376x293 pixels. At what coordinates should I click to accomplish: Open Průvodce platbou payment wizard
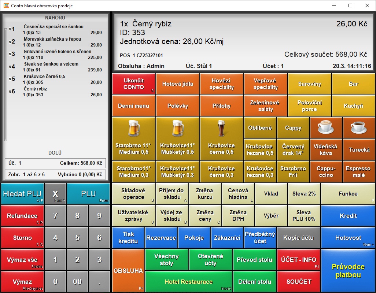pyautogui.click(x=348, y=271)
